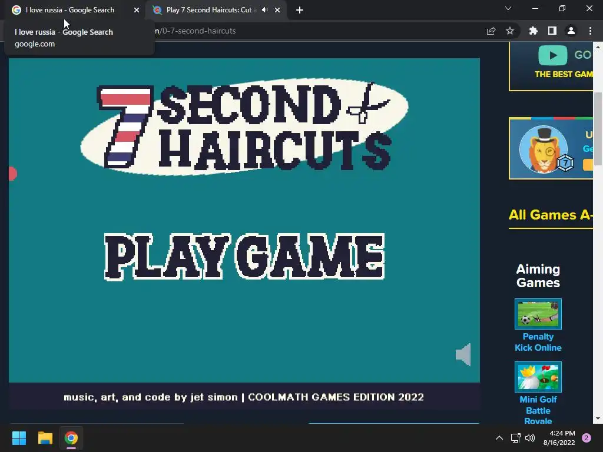Open network status tray icon
The width and height of the screenshot is (603, 452).
coord(515,438)
